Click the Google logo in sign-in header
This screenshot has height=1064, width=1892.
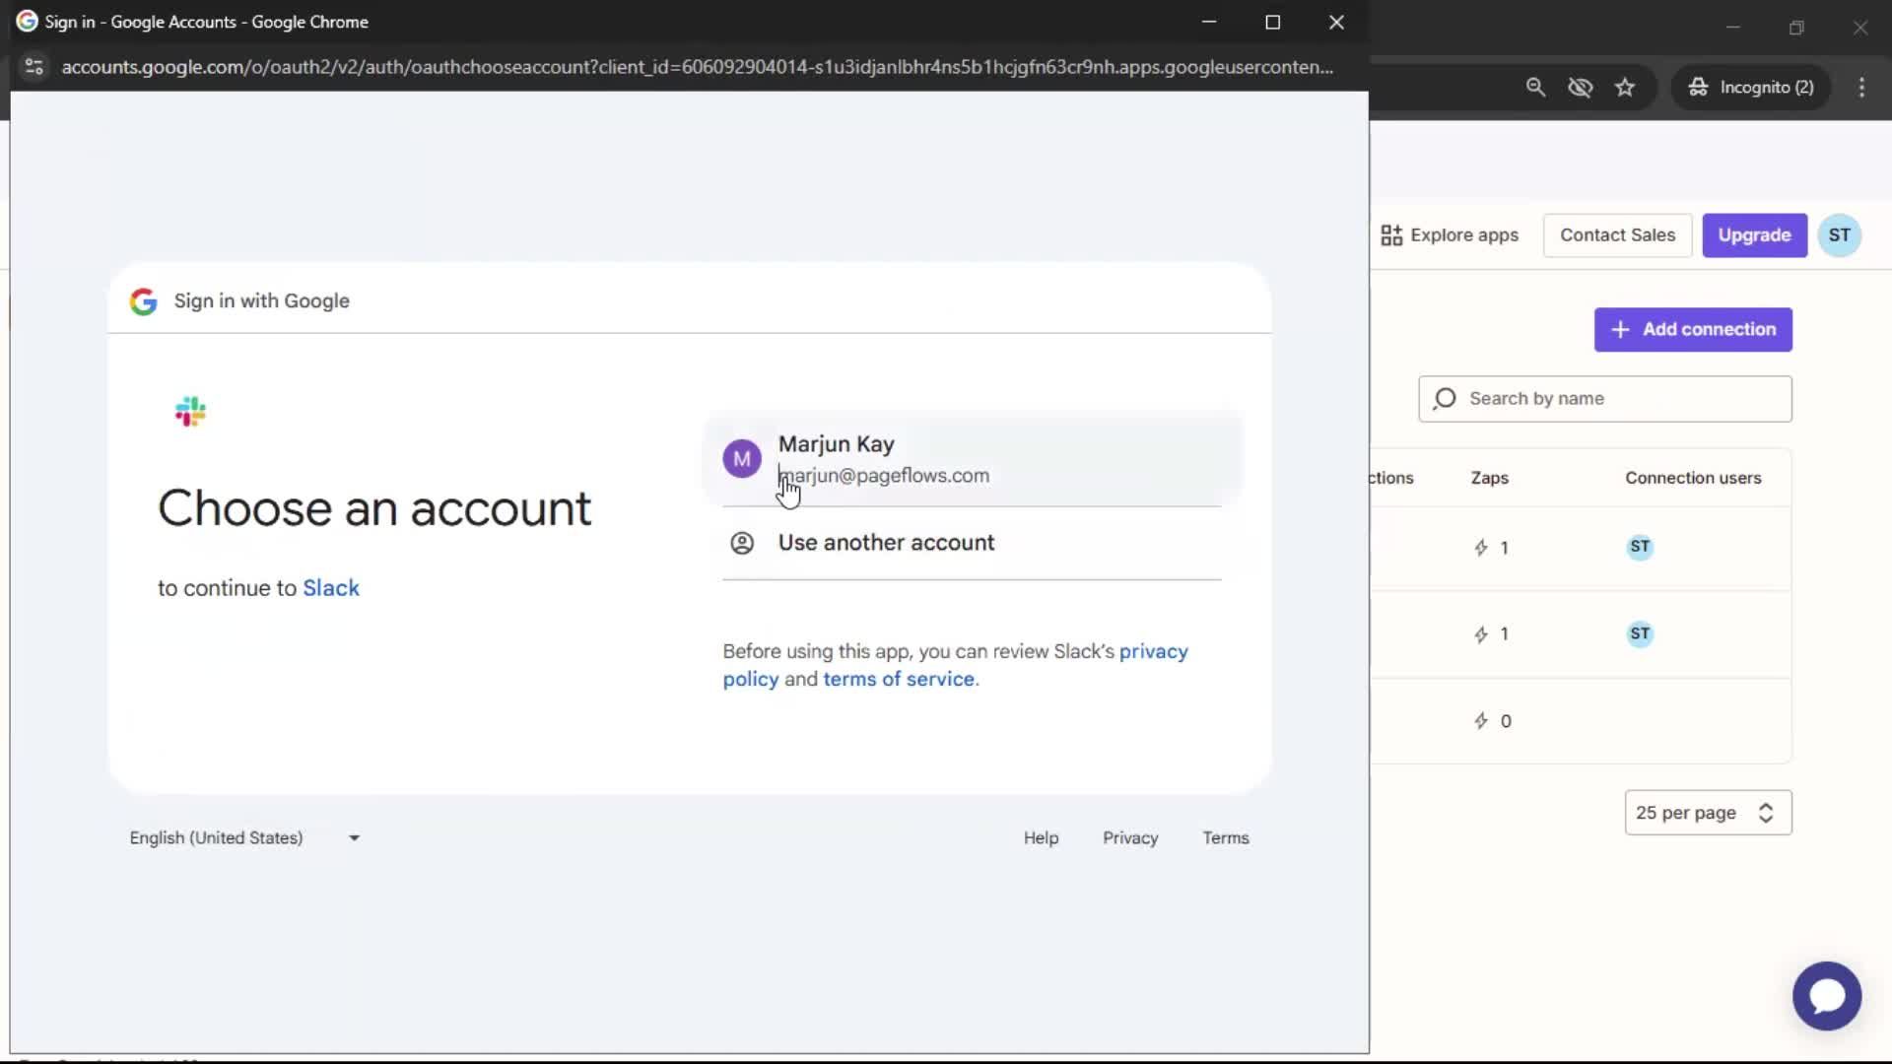144,301
